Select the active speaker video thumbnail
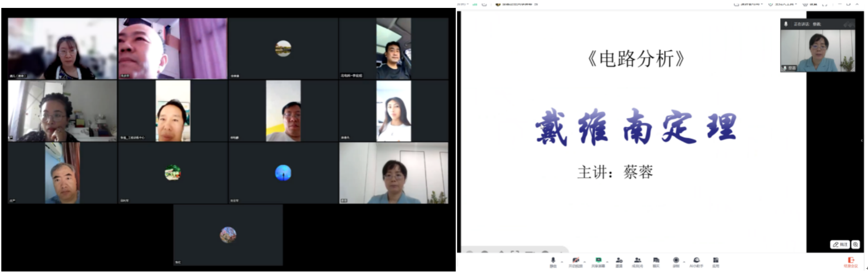This screenshot has width=868, height=275. [817, 49]
